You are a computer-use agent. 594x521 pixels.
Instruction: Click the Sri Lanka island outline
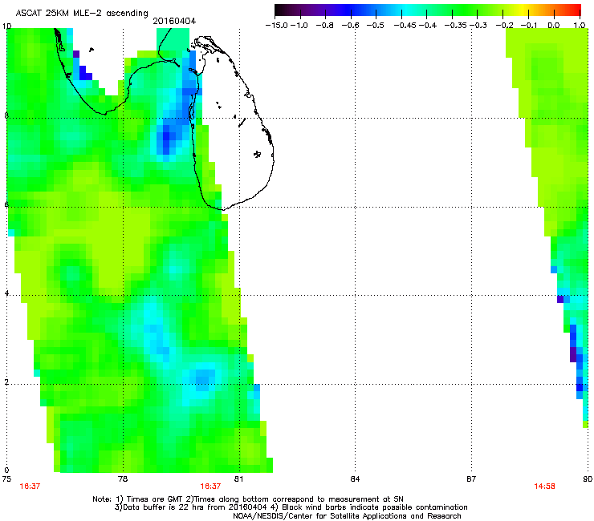pyautogui.click(x=232, y=123)
